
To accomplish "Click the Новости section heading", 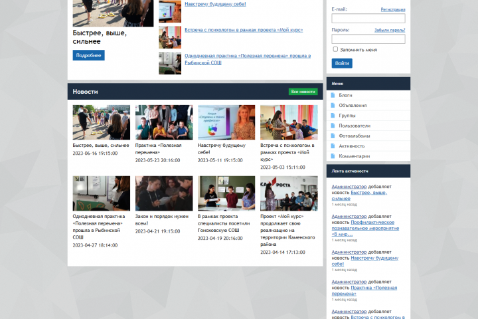I will [85, 92].
